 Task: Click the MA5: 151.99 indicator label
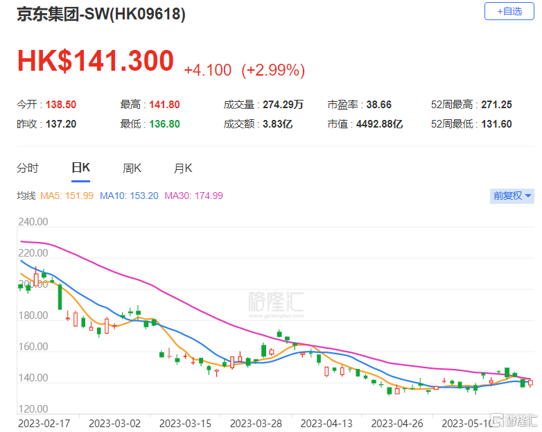tap(67, 196)
